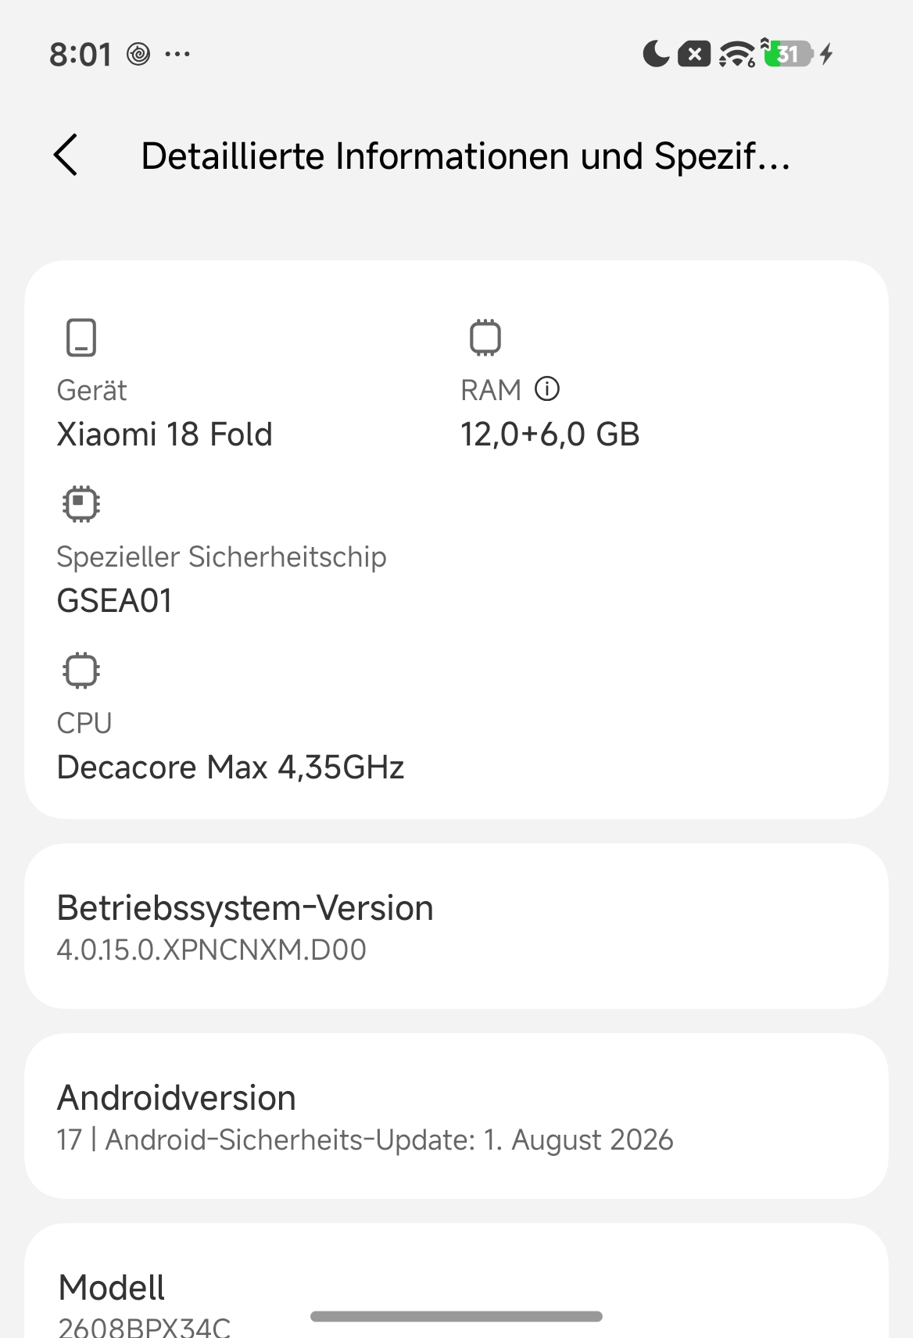Tap the device phone icon above Gerät
This screenshot has width=913, height=1338.
(81, 338)
